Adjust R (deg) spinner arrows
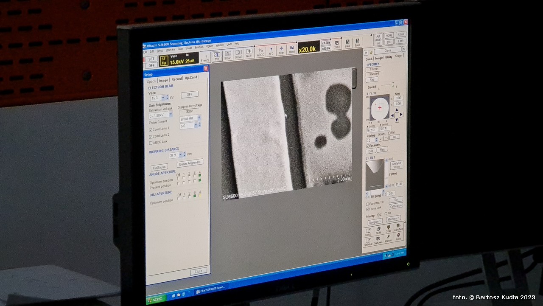Viewport: 543px width, 306px height. [376, 140]
